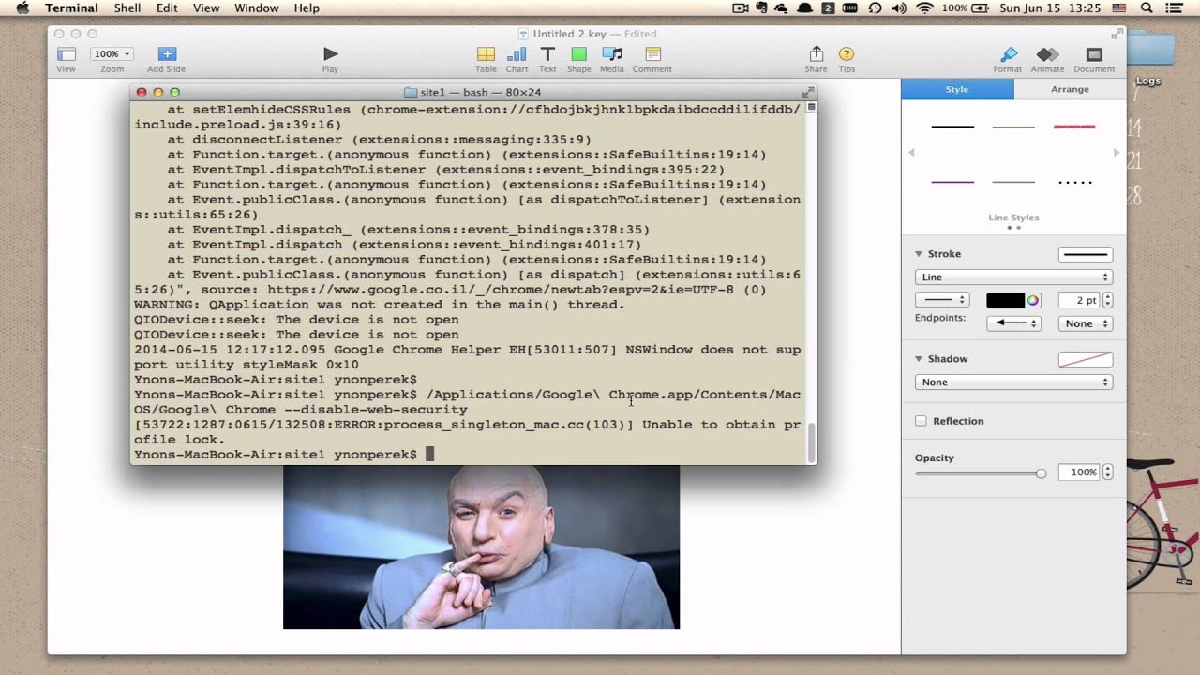Click the site1 folder icon in Terminal title
The width and height of the screenshot is (1200, 675).
tap(410, 92)
